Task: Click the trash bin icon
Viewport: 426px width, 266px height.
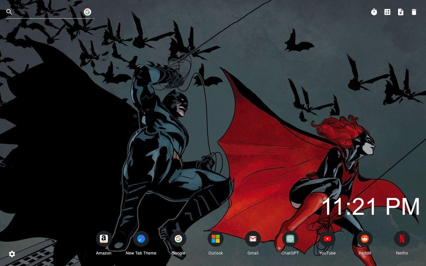Action: click(x=414, y=12)
